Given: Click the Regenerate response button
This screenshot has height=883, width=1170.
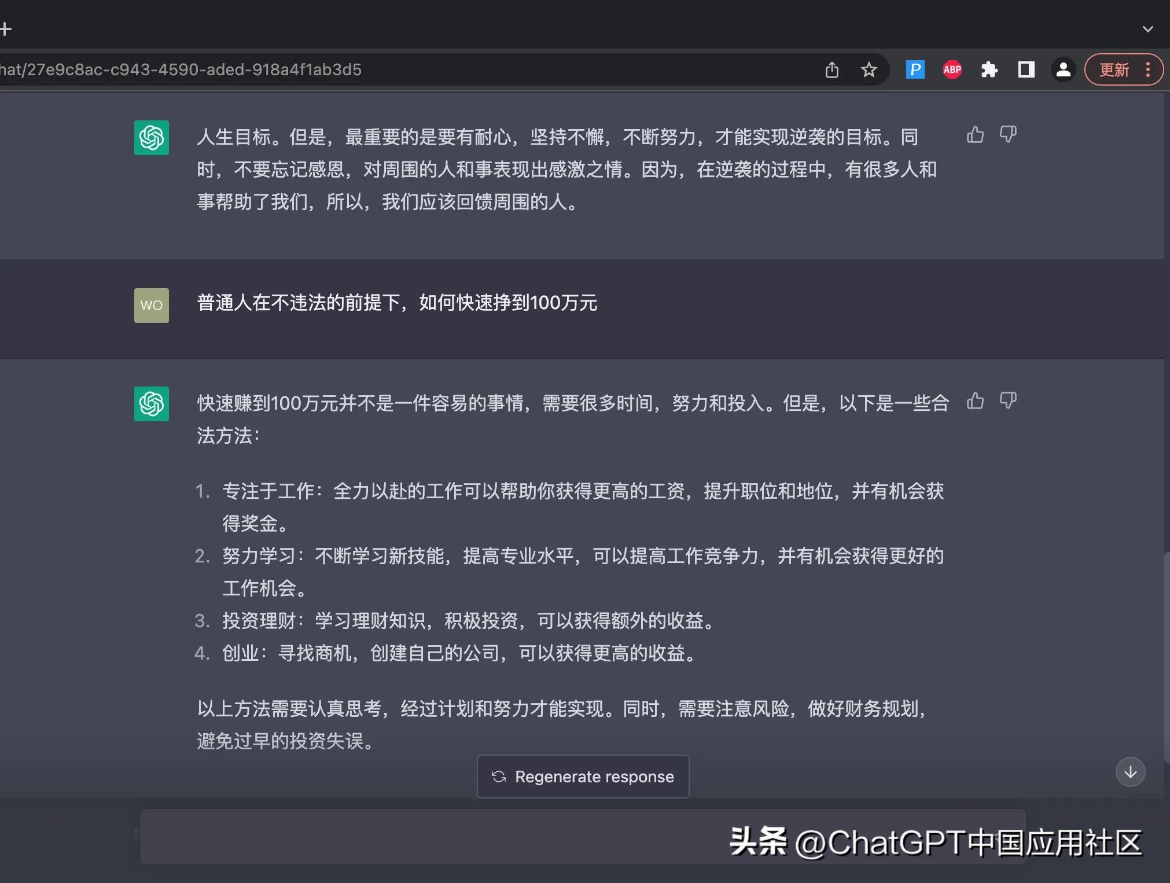Looking at the screenshot, I should pyautogui.click(x=582, y=777).
